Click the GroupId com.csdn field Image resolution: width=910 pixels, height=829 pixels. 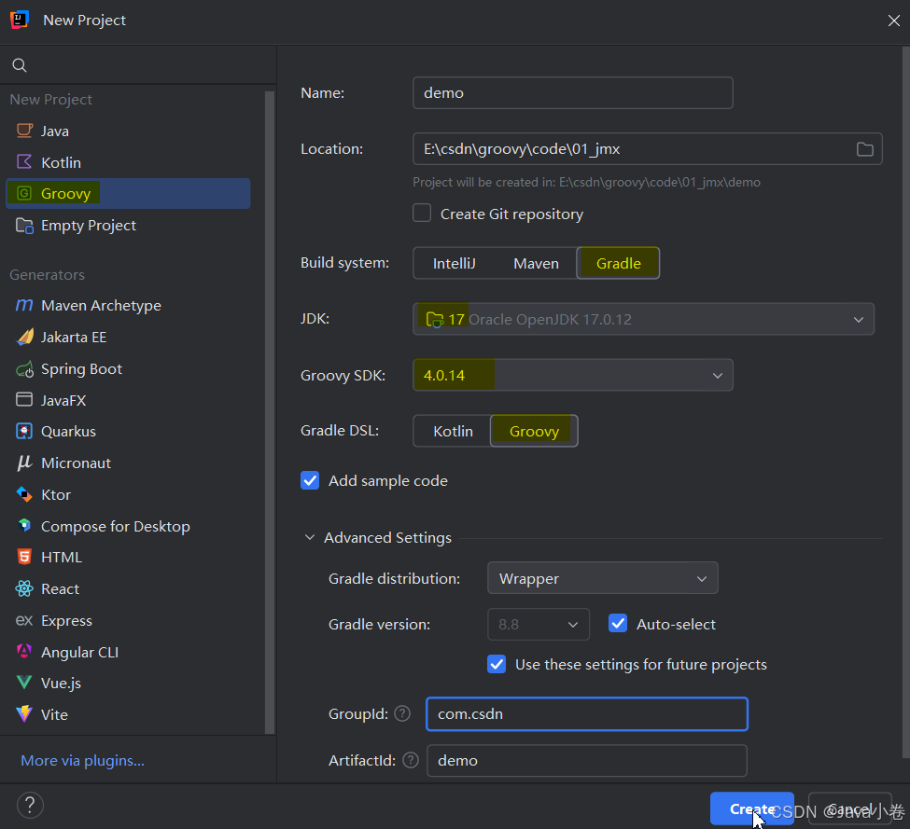pyautogui.click(x=586, y=713)
